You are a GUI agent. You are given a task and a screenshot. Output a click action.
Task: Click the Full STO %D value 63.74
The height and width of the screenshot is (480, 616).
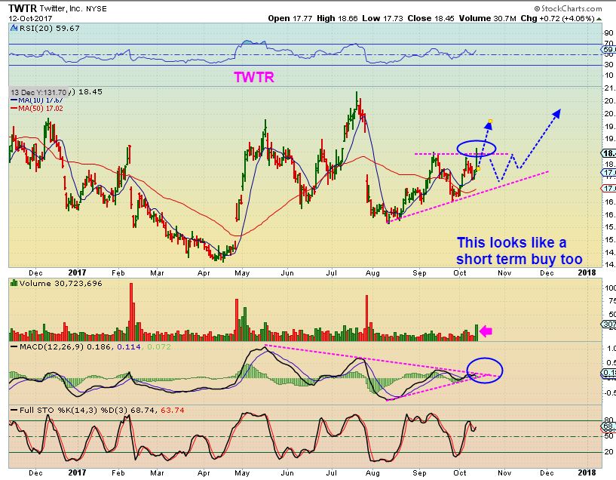(x=173, y=411)
